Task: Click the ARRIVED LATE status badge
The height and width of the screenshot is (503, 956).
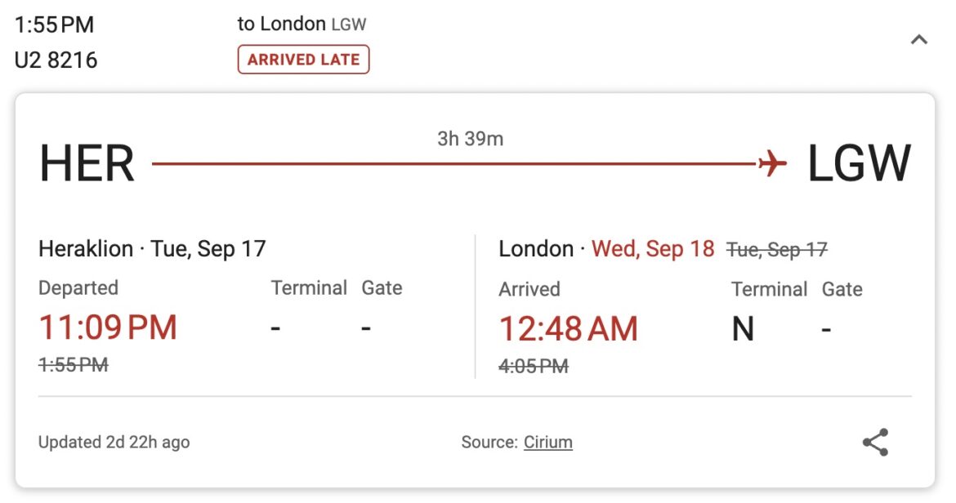Action: tap(303, 60)
